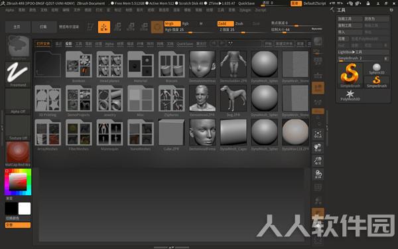Image resolution: width=398 pixels, height=249 pixels.
Task: Toggle the Zsub button
Action: pyautogui.click(x=239, y=24)
